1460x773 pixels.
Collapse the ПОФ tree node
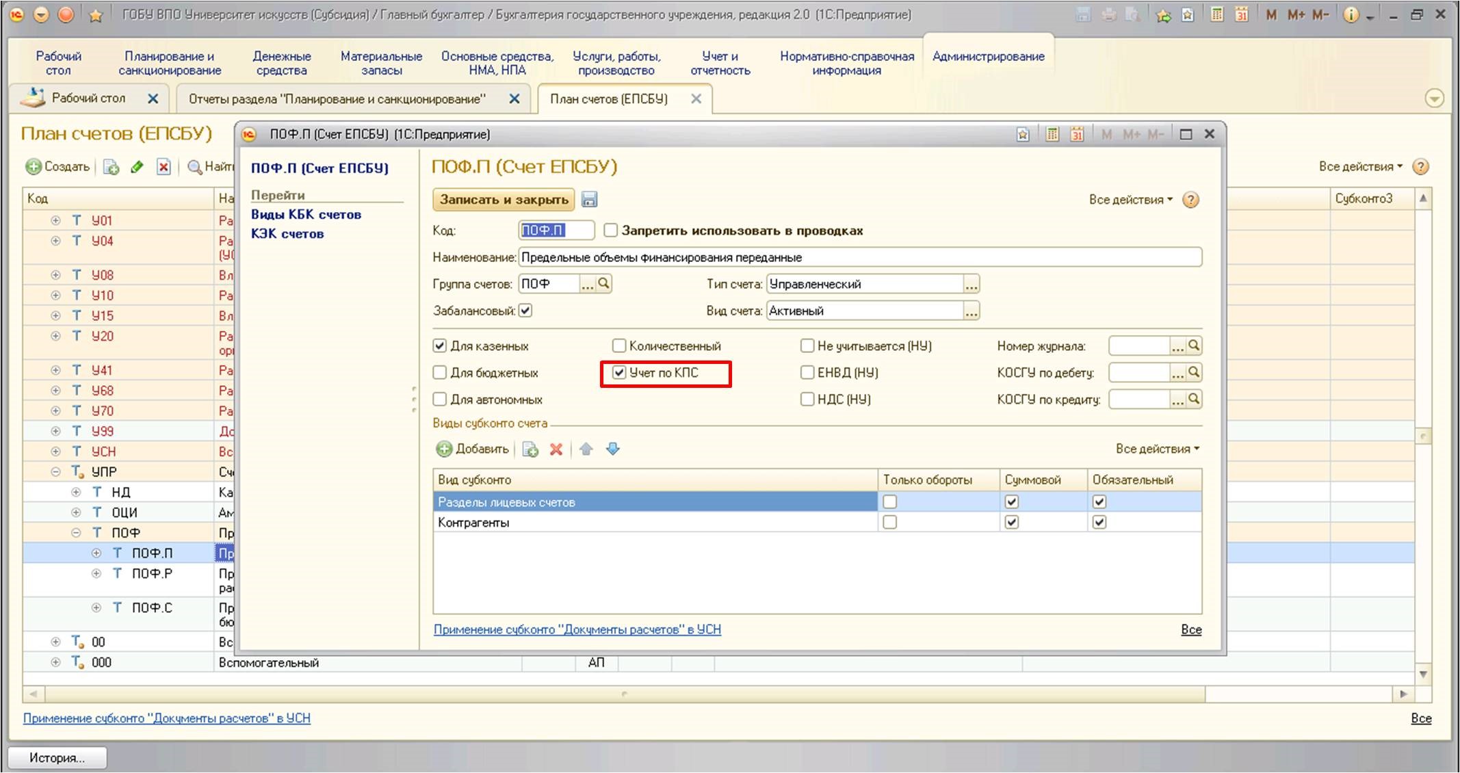pyautogui.click(x=76, y=533)
